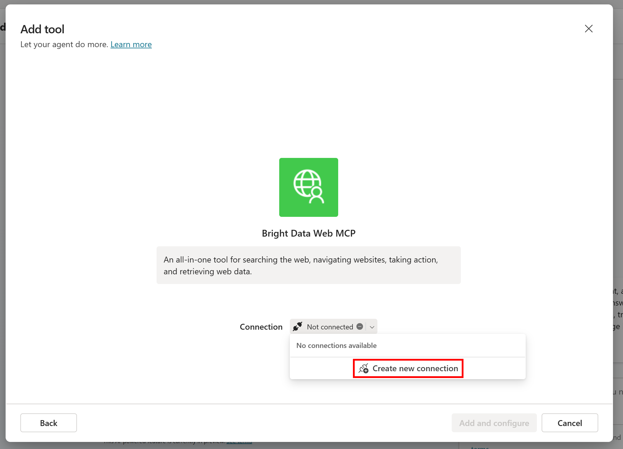Click the X icon to close the Add tool dialog
The image size is (623, 449).
[589, 29]
